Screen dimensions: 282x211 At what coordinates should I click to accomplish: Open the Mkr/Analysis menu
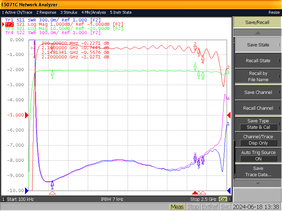(93, 12)
